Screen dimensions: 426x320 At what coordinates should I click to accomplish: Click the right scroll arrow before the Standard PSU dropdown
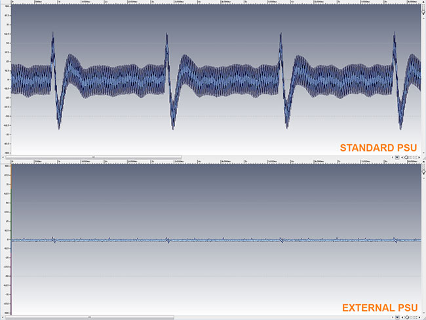(x=393, y=157)
